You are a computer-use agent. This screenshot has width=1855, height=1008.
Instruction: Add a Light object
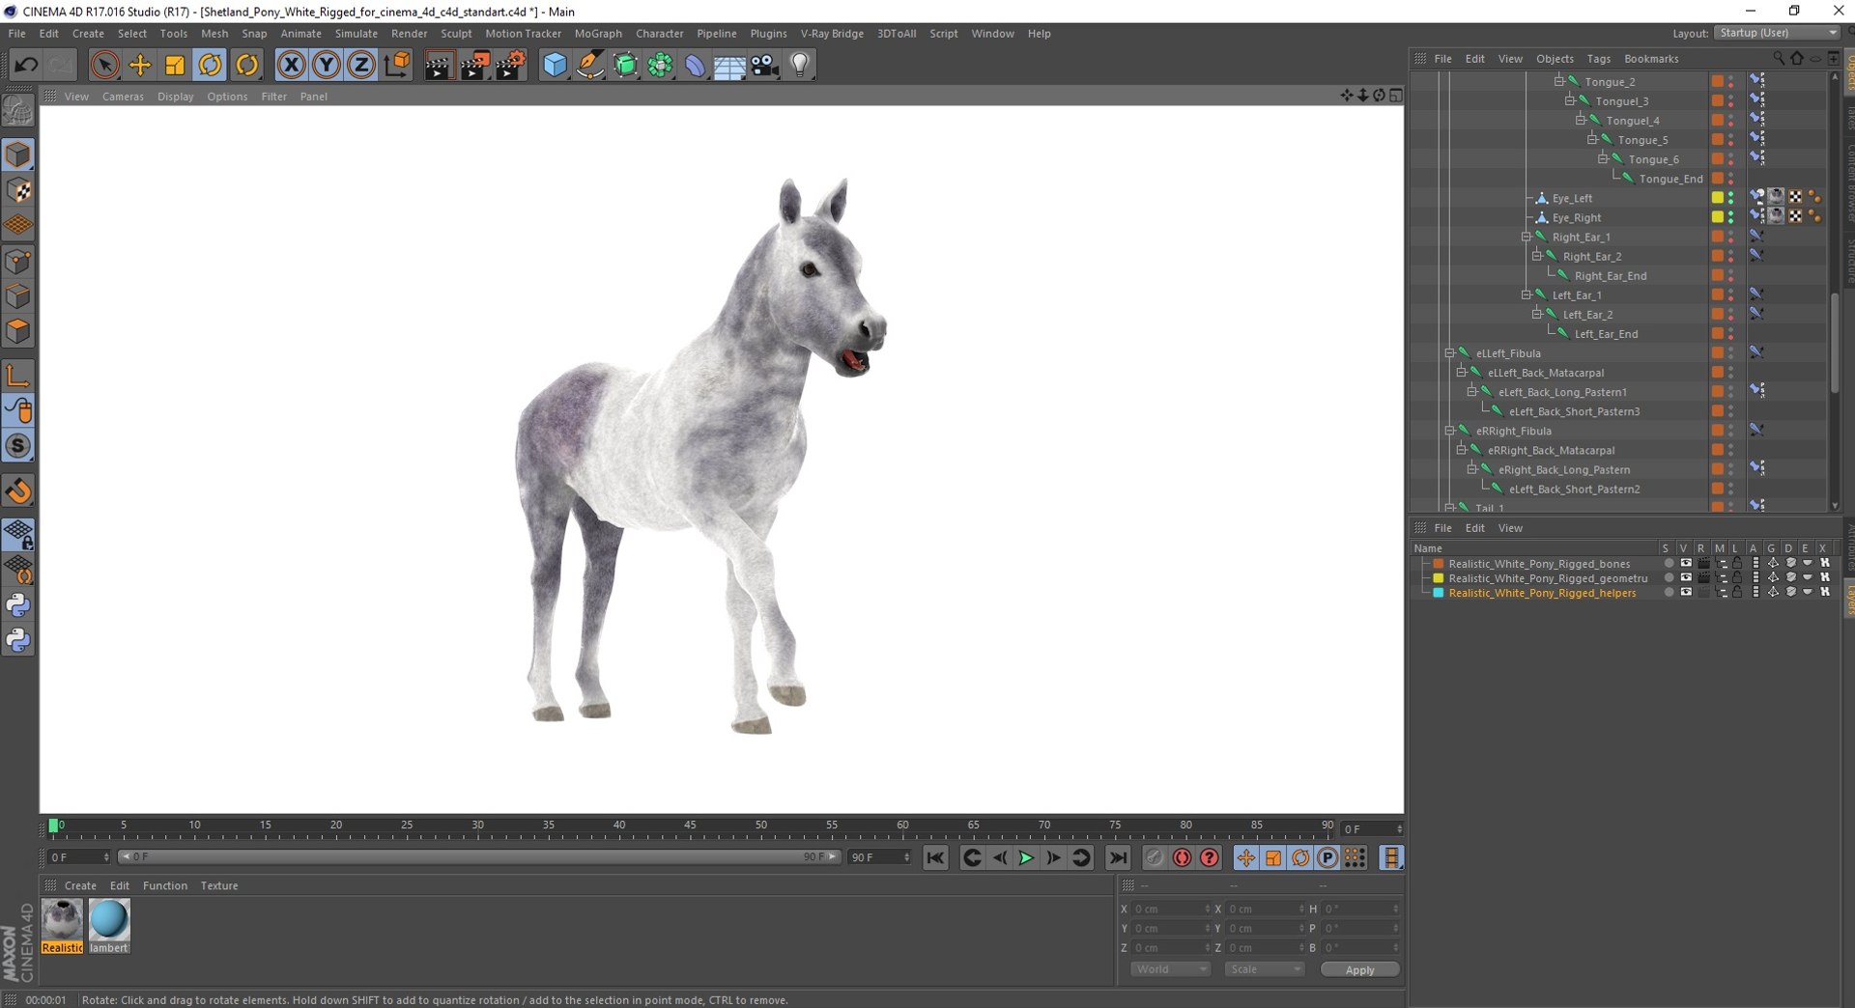coord(800,65)
